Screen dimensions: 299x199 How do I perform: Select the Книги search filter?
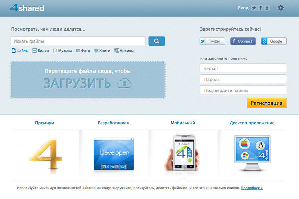pyautogui.click(x=102, y=50)
